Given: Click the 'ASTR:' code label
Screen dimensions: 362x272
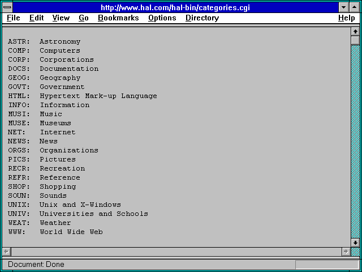Looking at the screenshot, I should click(19, 41).
